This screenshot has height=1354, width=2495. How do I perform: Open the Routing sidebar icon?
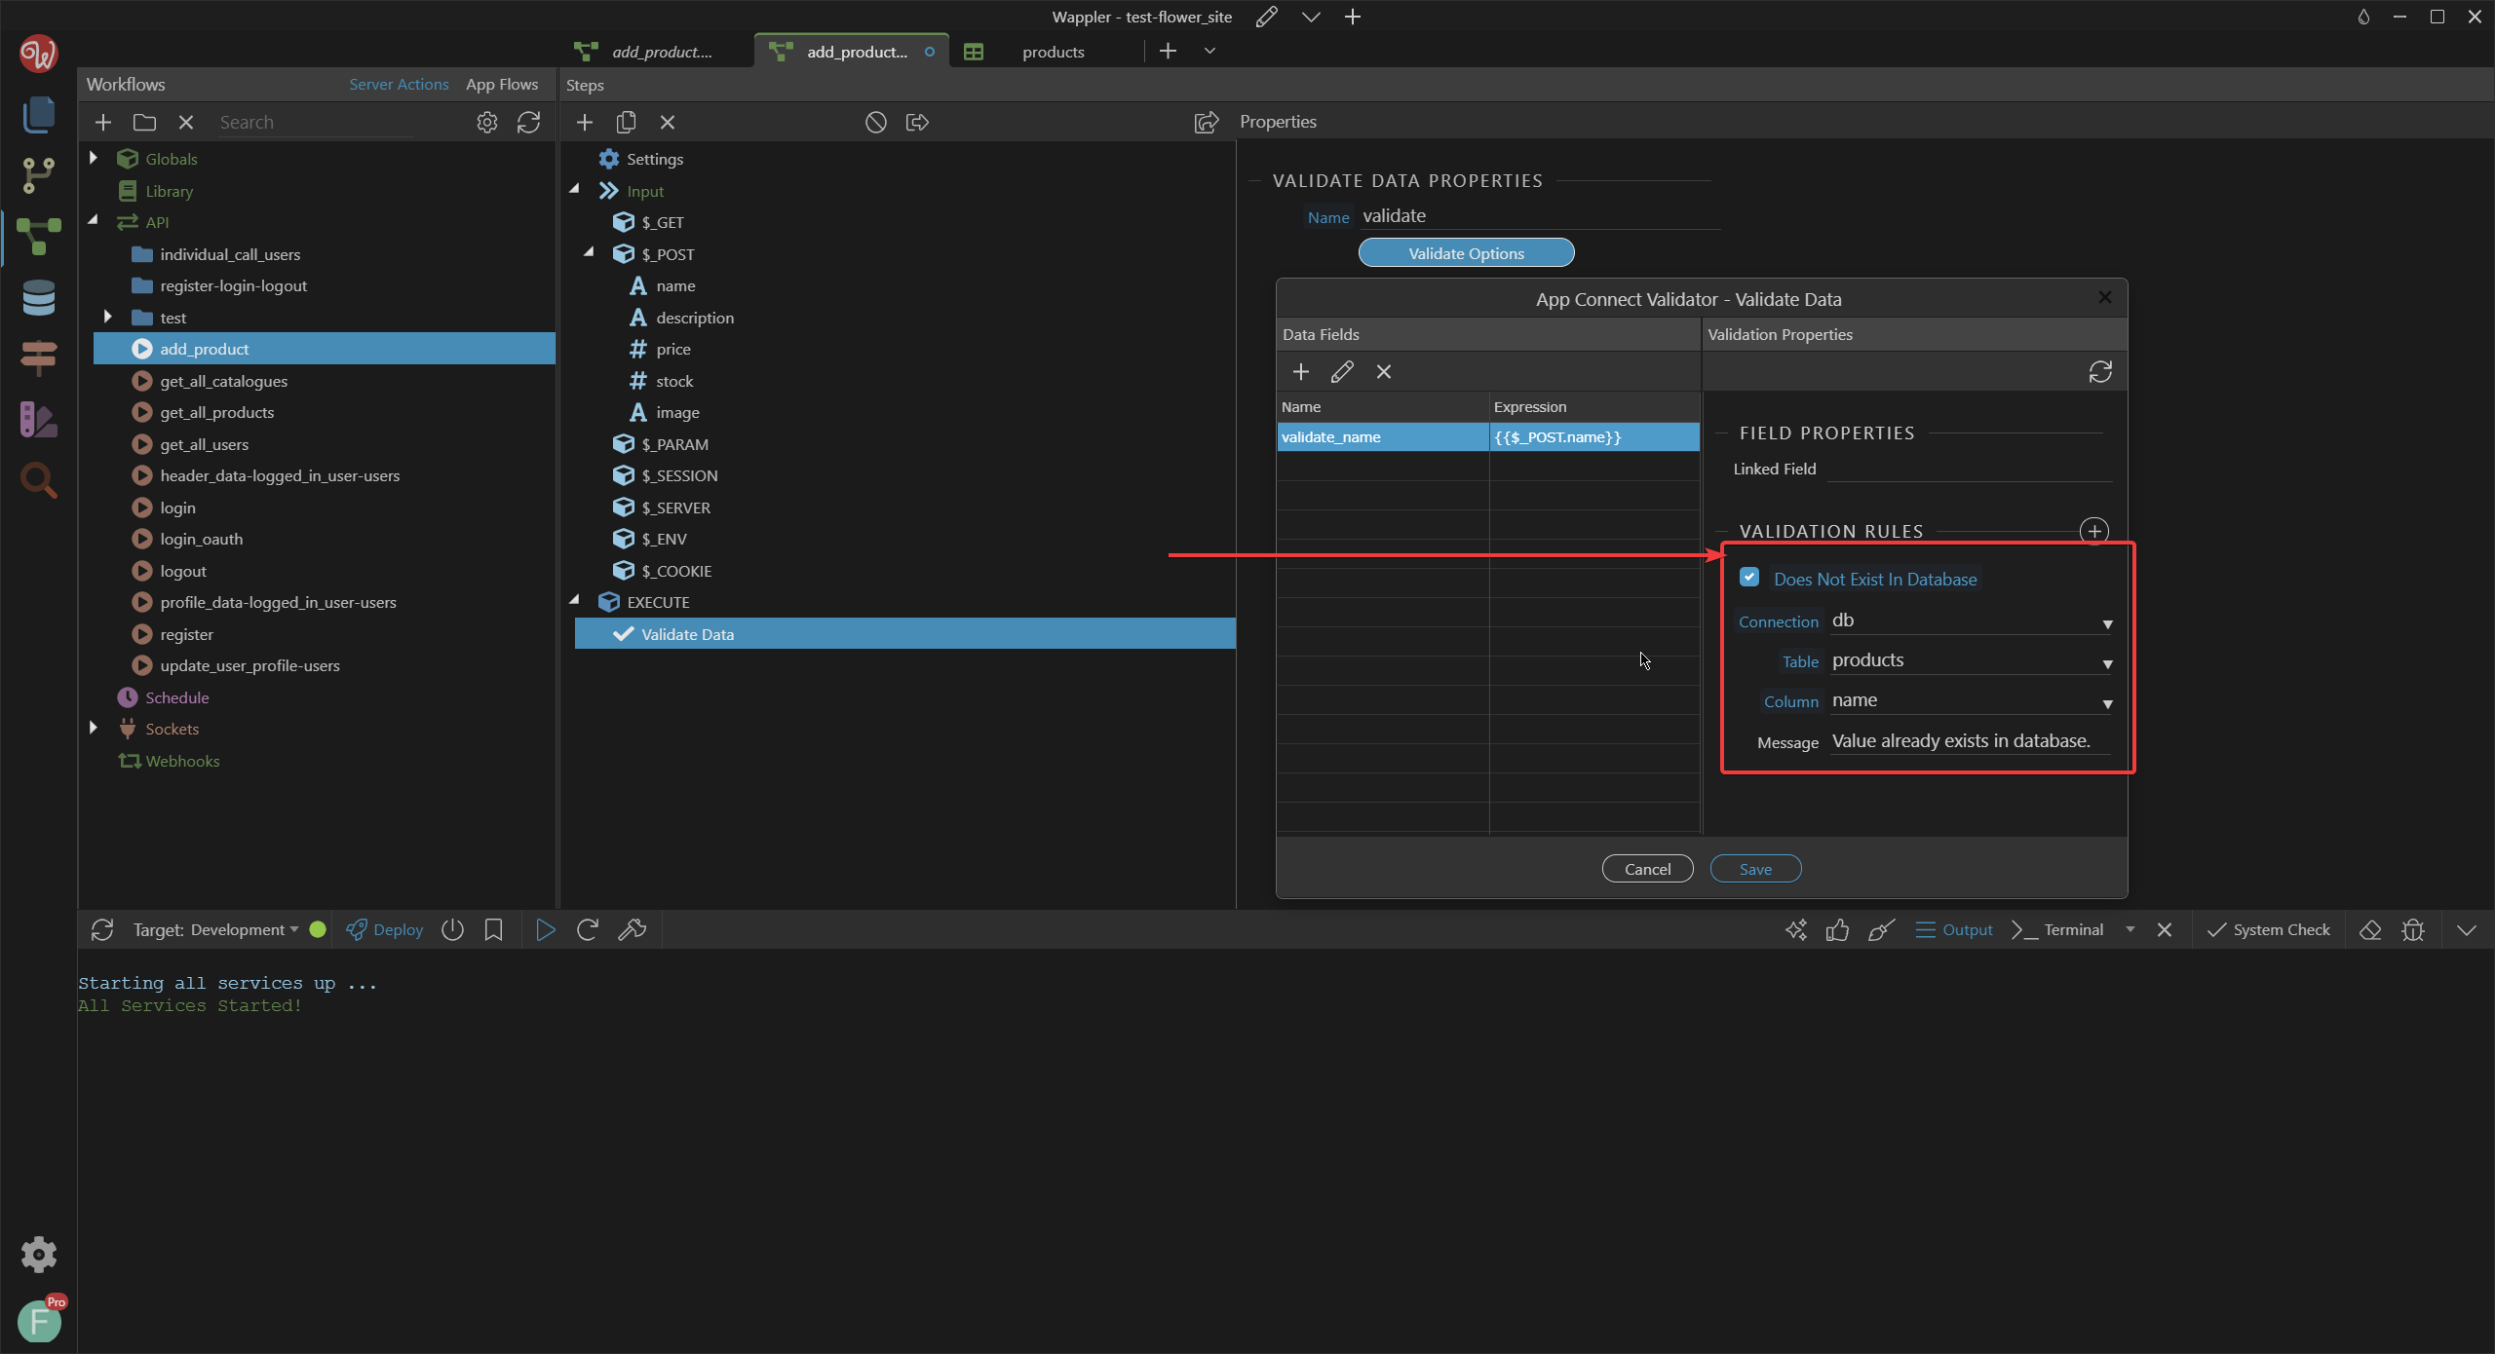pyautogui.click(x=38, y=358)
